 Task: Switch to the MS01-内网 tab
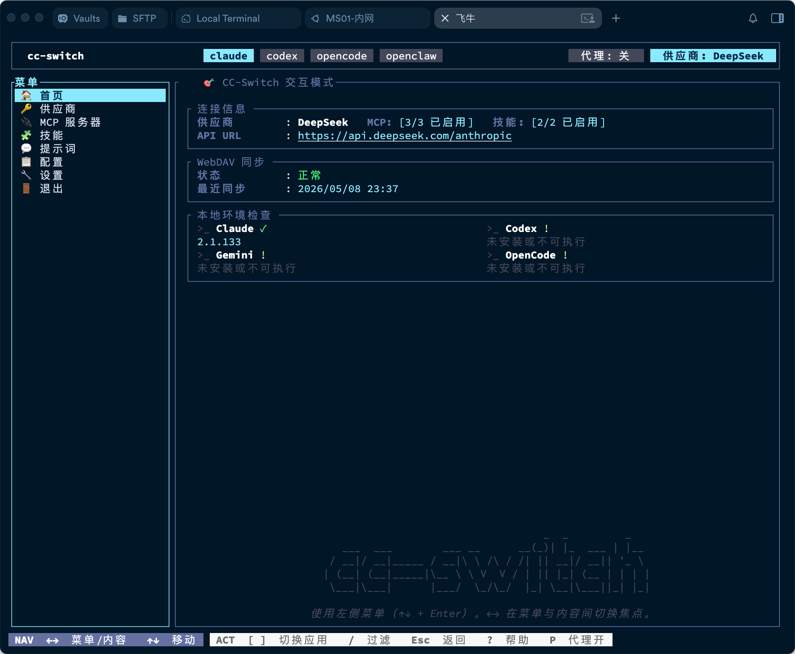pyautogui.click(x=367, y=18)
